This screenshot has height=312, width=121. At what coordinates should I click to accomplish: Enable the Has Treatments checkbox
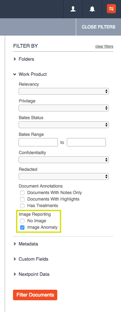click(x=22, y=206)
